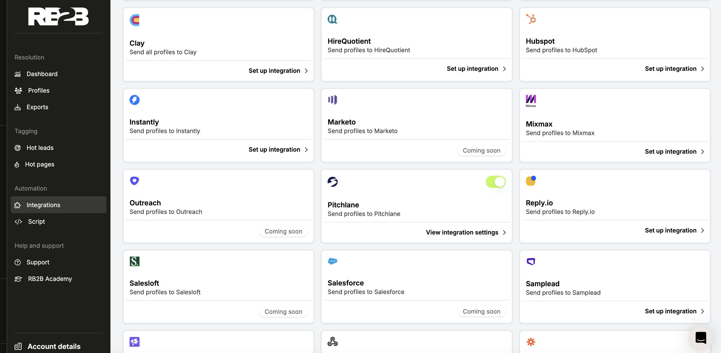Click Marketo's Coming soon badge
The width and height of the screenshot is (721, 353).
click(482, 151)
